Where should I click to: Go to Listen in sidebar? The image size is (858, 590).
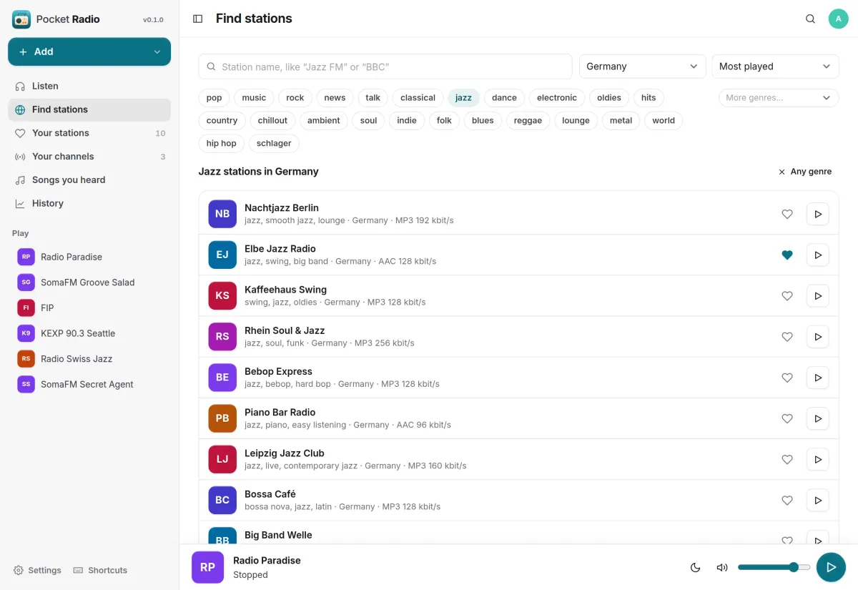pos(89,86)
